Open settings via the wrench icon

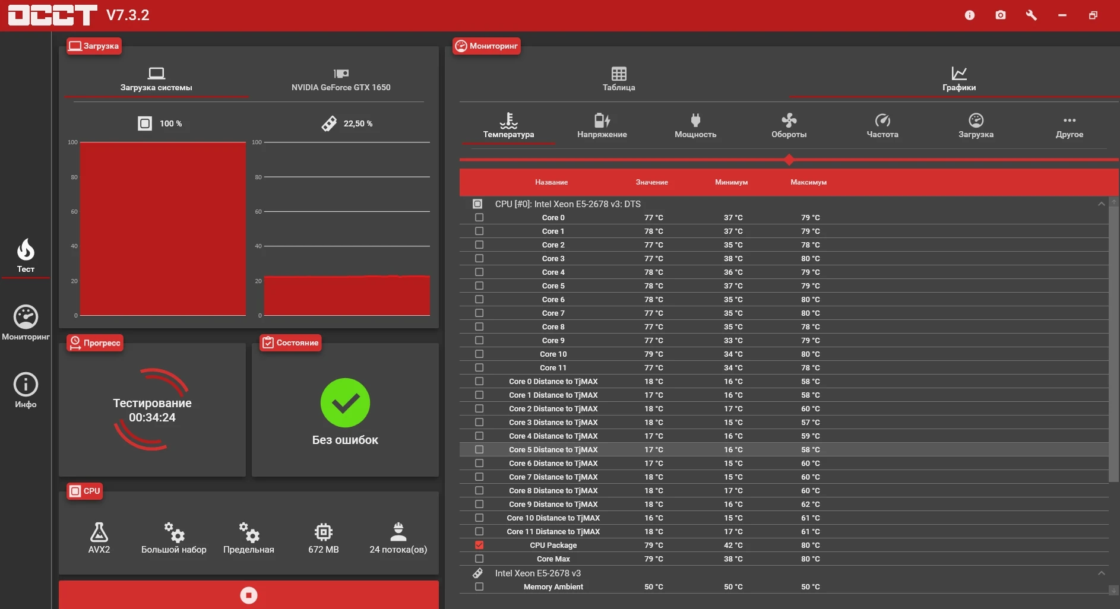[1032, 15]
